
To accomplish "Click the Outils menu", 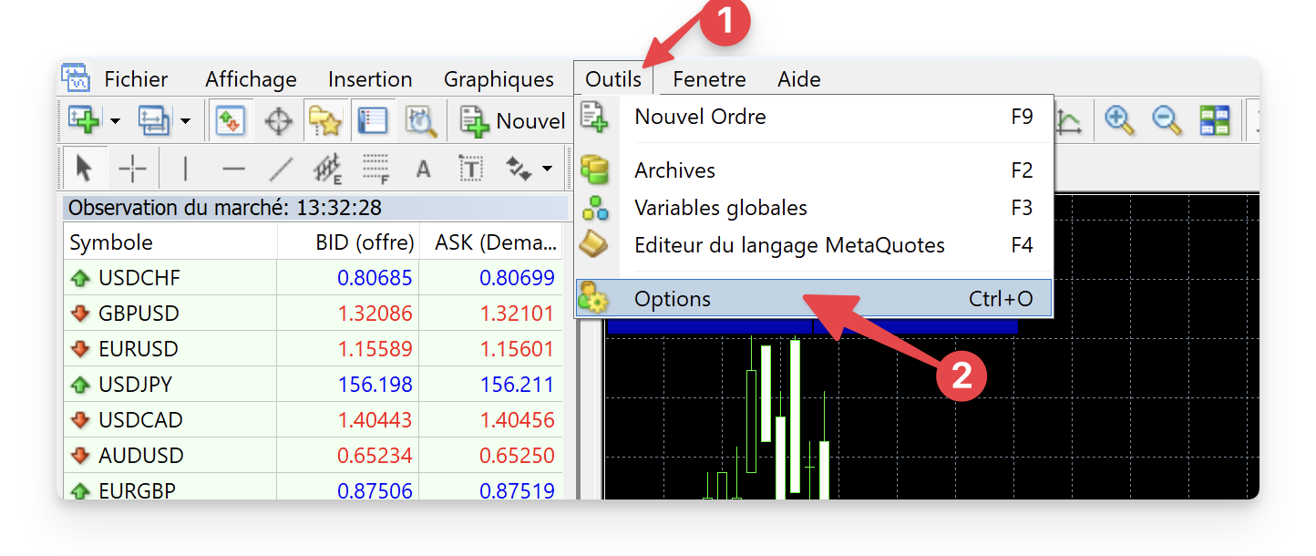I will coord(613,79).
